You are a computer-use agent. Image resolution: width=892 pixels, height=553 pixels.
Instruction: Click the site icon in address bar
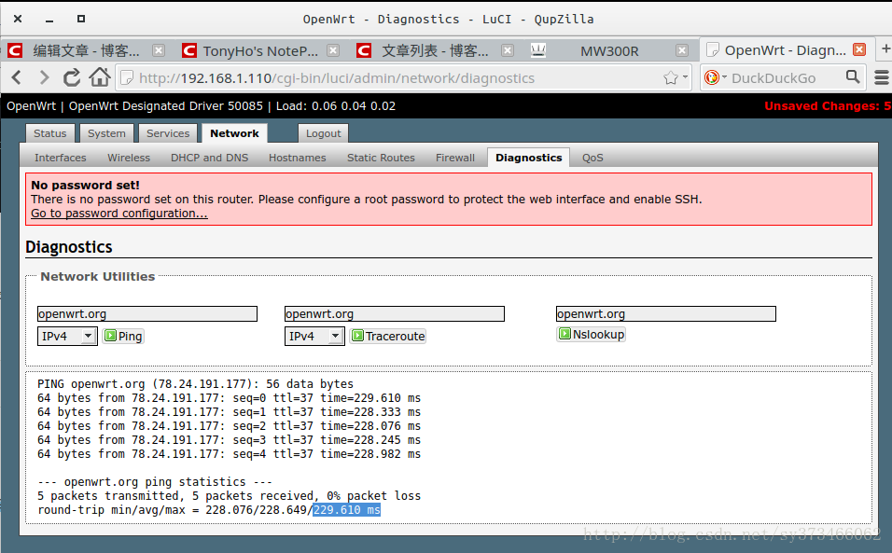coord(128,77)
